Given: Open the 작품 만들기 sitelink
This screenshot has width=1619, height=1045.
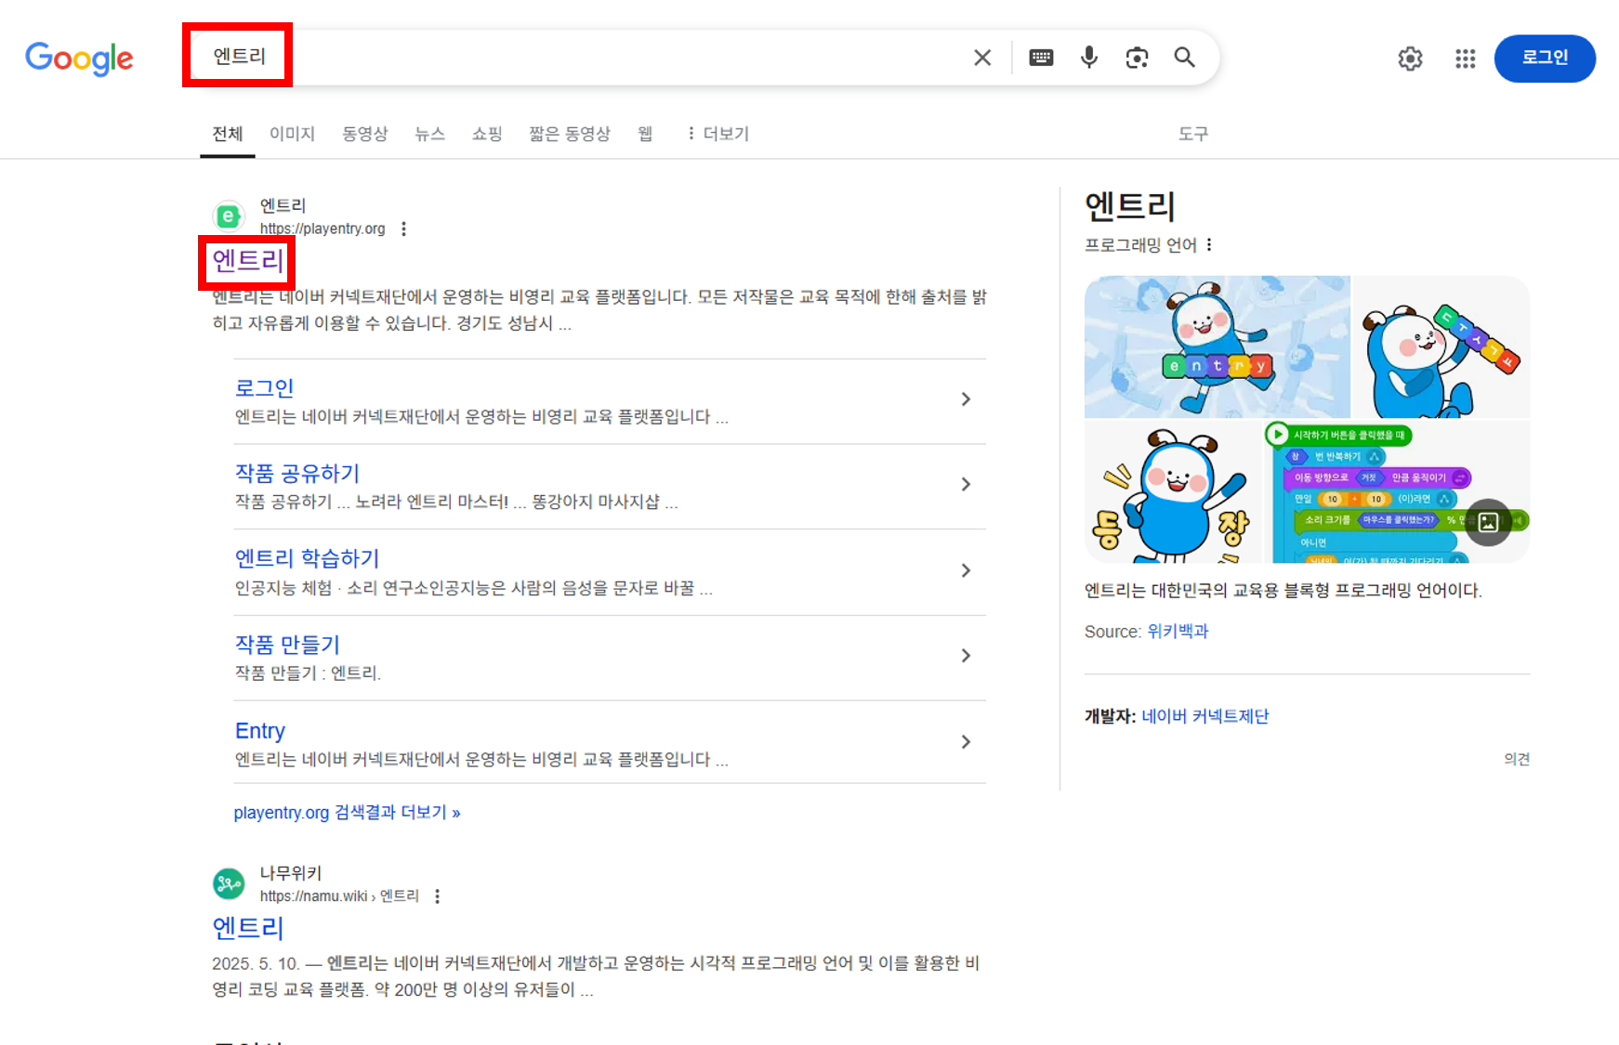Looking at the screenshot, I should 287,645.
